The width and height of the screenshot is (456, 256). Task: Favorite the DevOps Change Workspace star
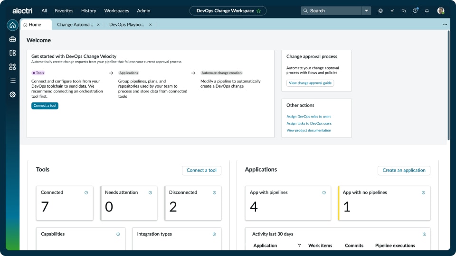tap(258, 11)
